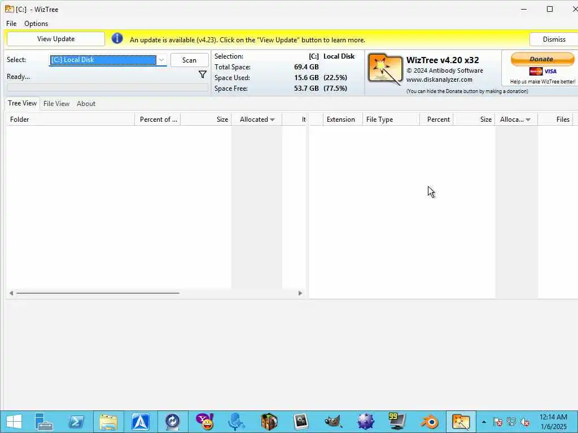The width and height of the screenshot is (578, 433).
Task: Open the Action Center flag tray icon
Action: pos(498,422)
